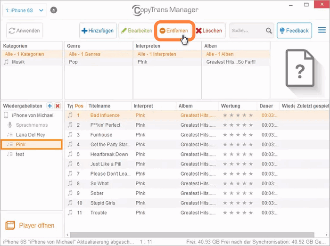Select 'Alle - 1 Genres' row
The height and width of the screenshot is (246, 330).
click(99, 54)
